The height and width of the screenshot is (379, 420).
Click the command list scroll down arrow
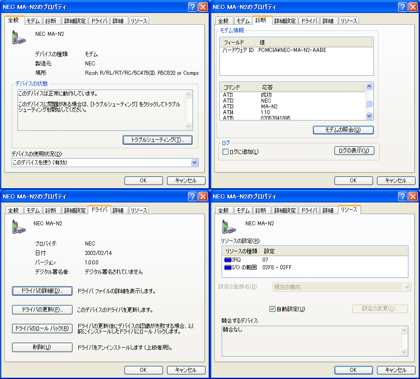pos(369,116)
